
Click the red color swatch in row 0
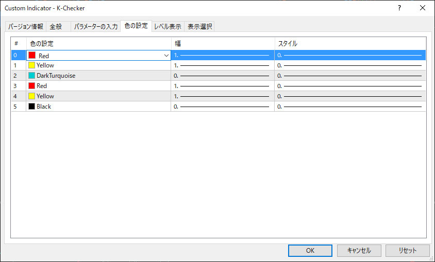pos(32,55)
